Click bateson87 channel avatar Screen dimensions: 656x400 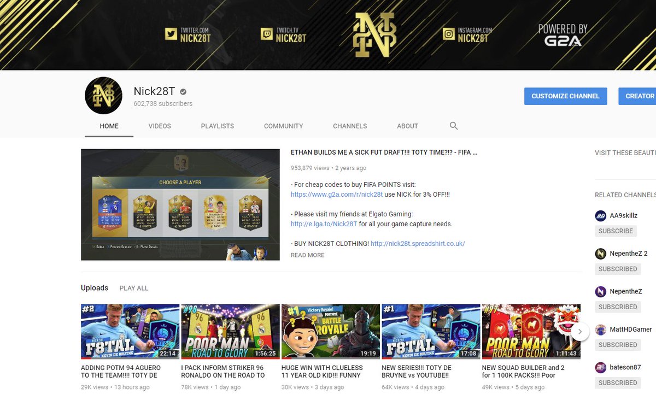(601, 367)
